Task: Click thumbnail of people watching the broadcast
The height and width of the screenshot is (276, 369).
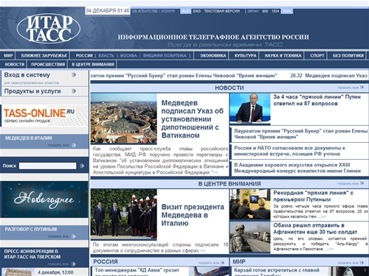Action: pos(250,204)
